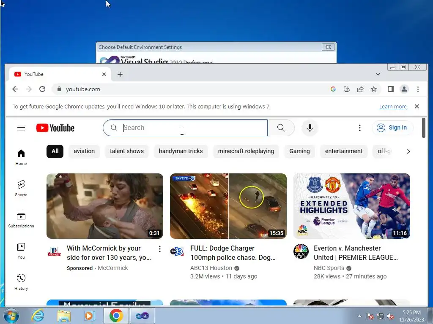The width and height of the screenshot is (433, 324).
Task: Expand the Chrome tab search dropdown
Action: (378, 74)
